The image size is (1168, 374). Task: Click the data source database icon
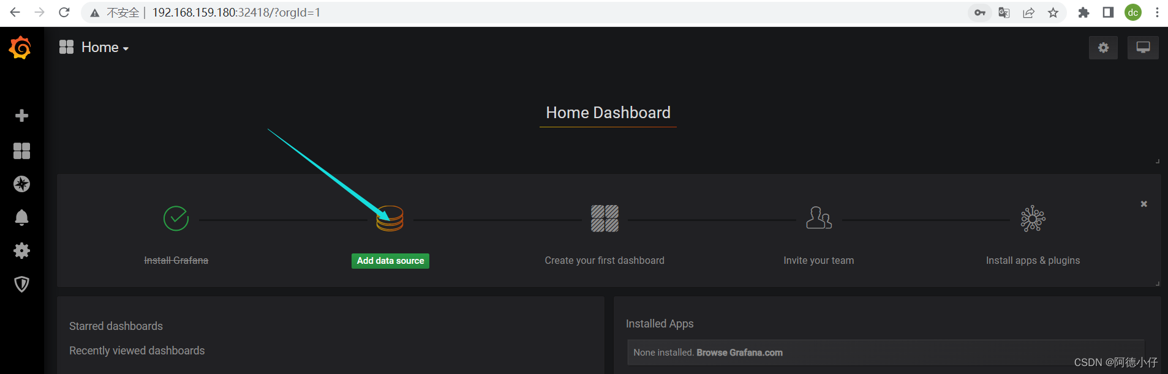click(390, 219)
